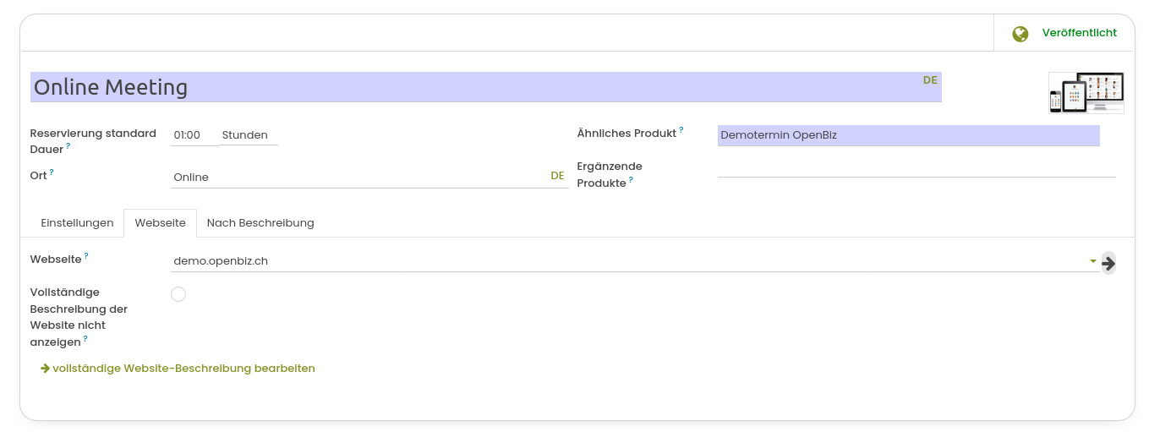The height and width of the screenshot is (432, 1160).
Task: Click the 01:00 duration field
Action: click(193, 135)
